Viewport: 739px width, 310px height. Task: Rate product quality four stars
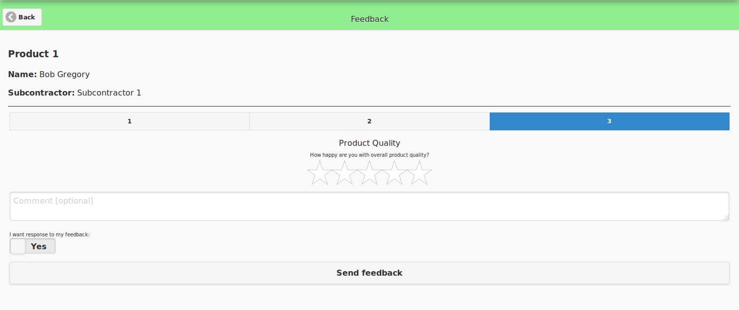coord(395,173)
